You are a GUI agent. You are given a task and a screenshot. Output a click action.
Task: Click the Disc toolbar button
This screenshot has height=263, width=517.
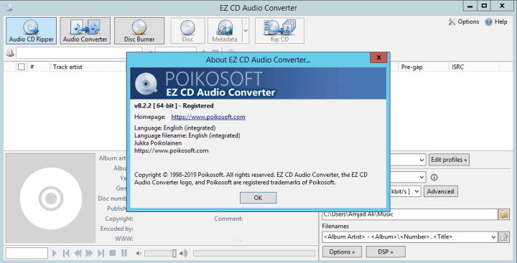point(187,31)
